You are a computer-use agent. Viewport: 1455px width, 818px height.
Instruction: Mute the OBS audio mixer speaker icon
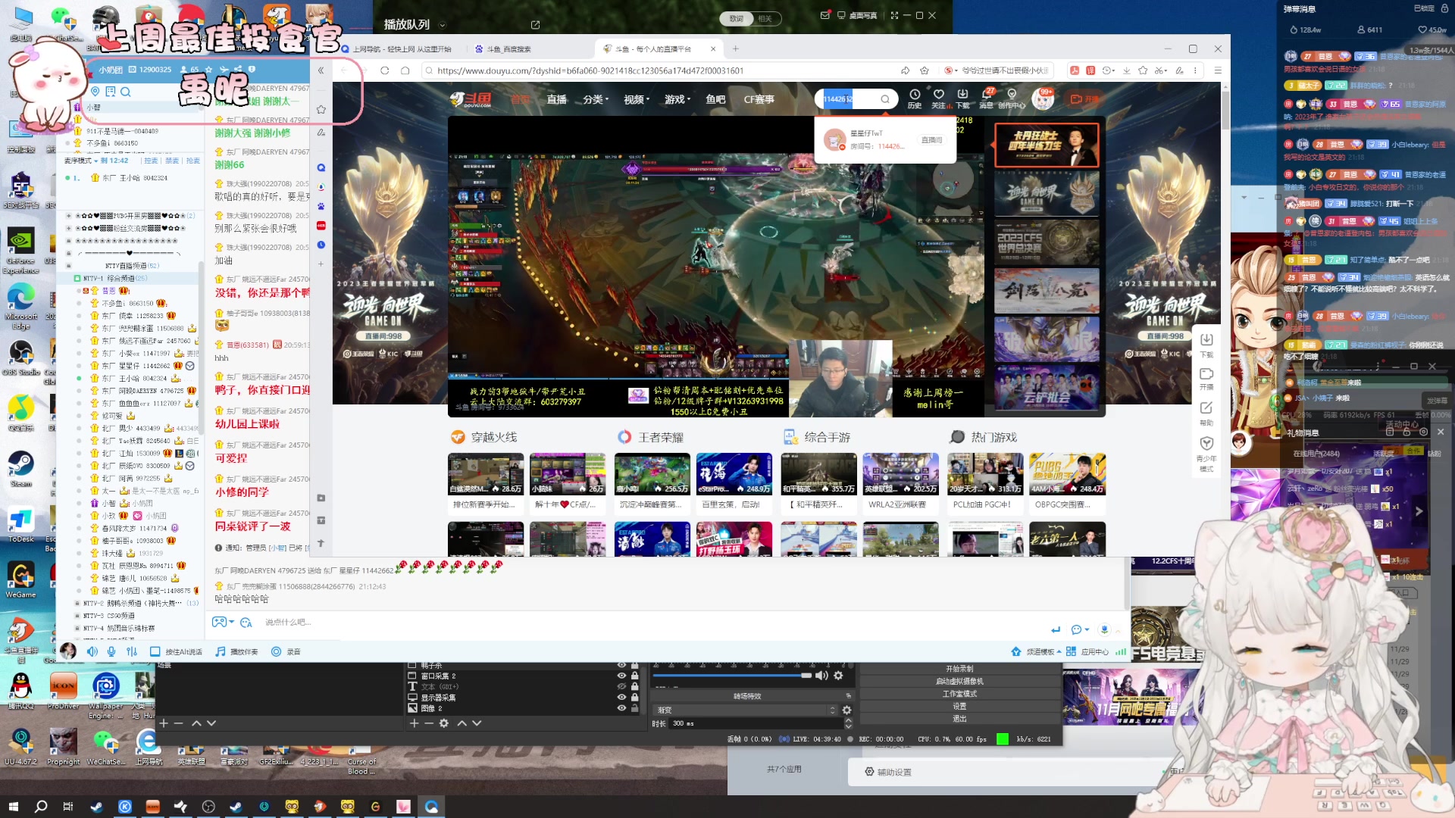click(821, 676)
